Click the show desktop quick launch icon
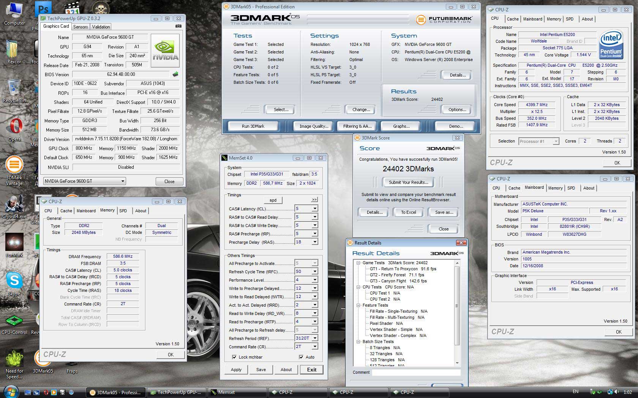The image size is (638, 398). [x=28, y=392]
